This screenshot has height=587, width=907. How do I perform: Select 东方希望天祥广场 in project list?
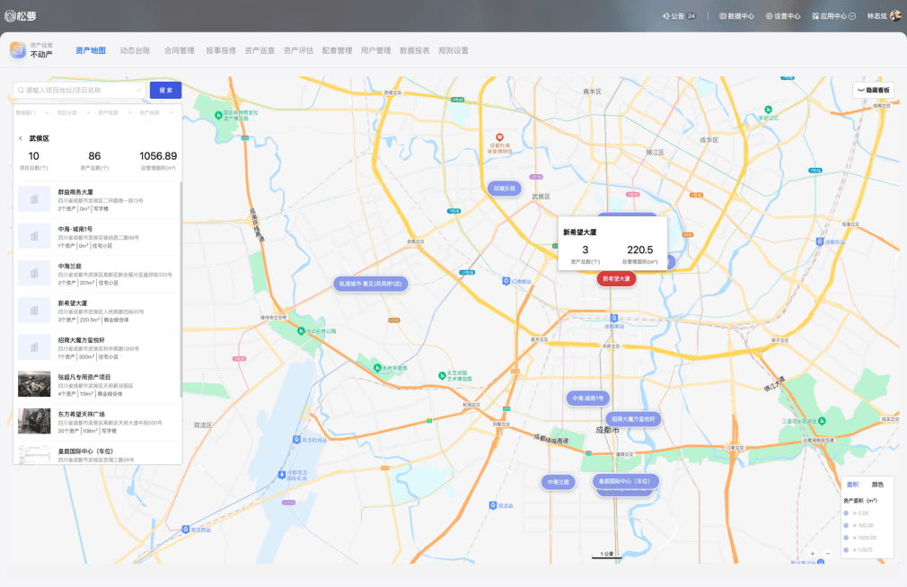(97, 422)
